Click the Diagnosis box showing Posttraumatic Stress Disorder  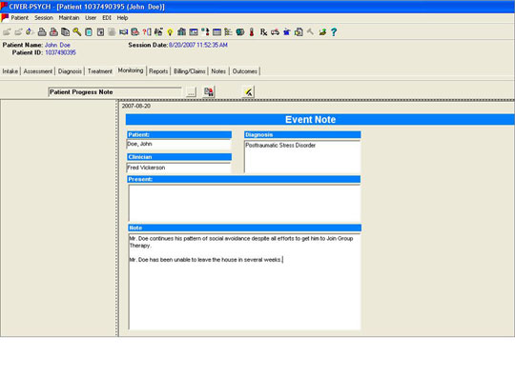coord(302,157)
